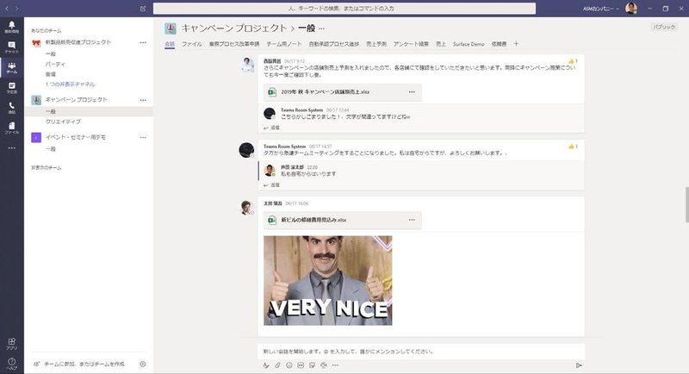Open the アンケート結果 tab
The width and height of the screenshot is (689, 374).
411,44
